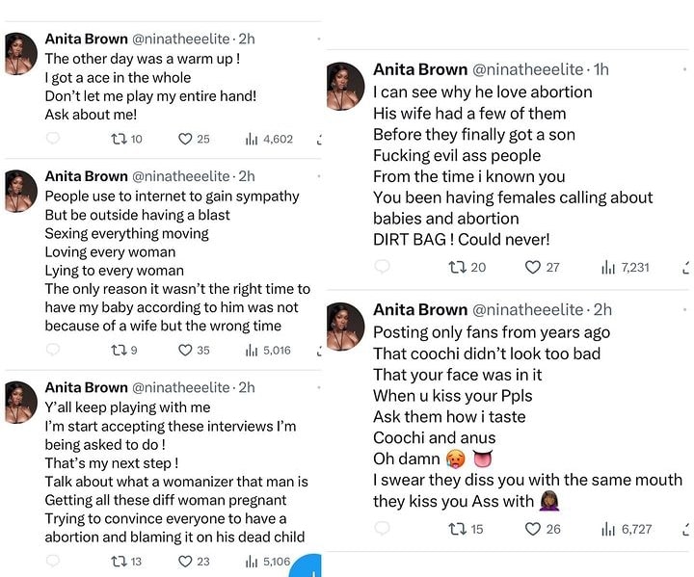Retweet the post with 13 retweets
Image resolution: width=694 pixels, height=577 pixels.
point(120,561)
